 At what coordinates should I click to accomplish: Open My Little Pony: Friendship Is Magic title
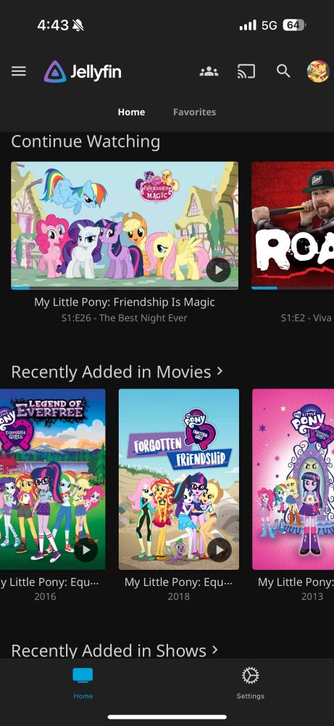[x=125, y=302]
